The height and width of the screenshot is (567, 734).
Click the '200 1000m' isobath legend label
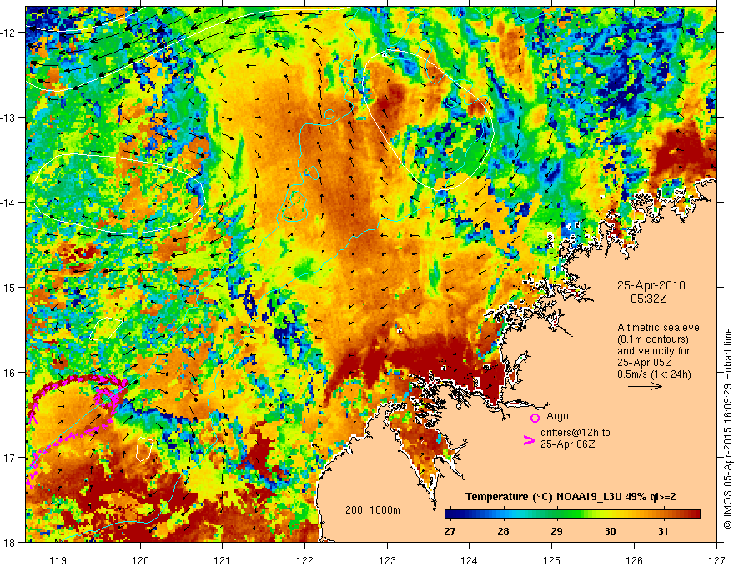coord(373,510)
